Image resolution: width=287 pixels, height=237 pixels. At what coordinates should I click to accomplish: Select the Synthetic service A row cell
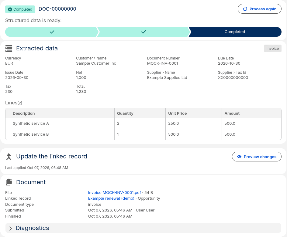pos(60,124)
